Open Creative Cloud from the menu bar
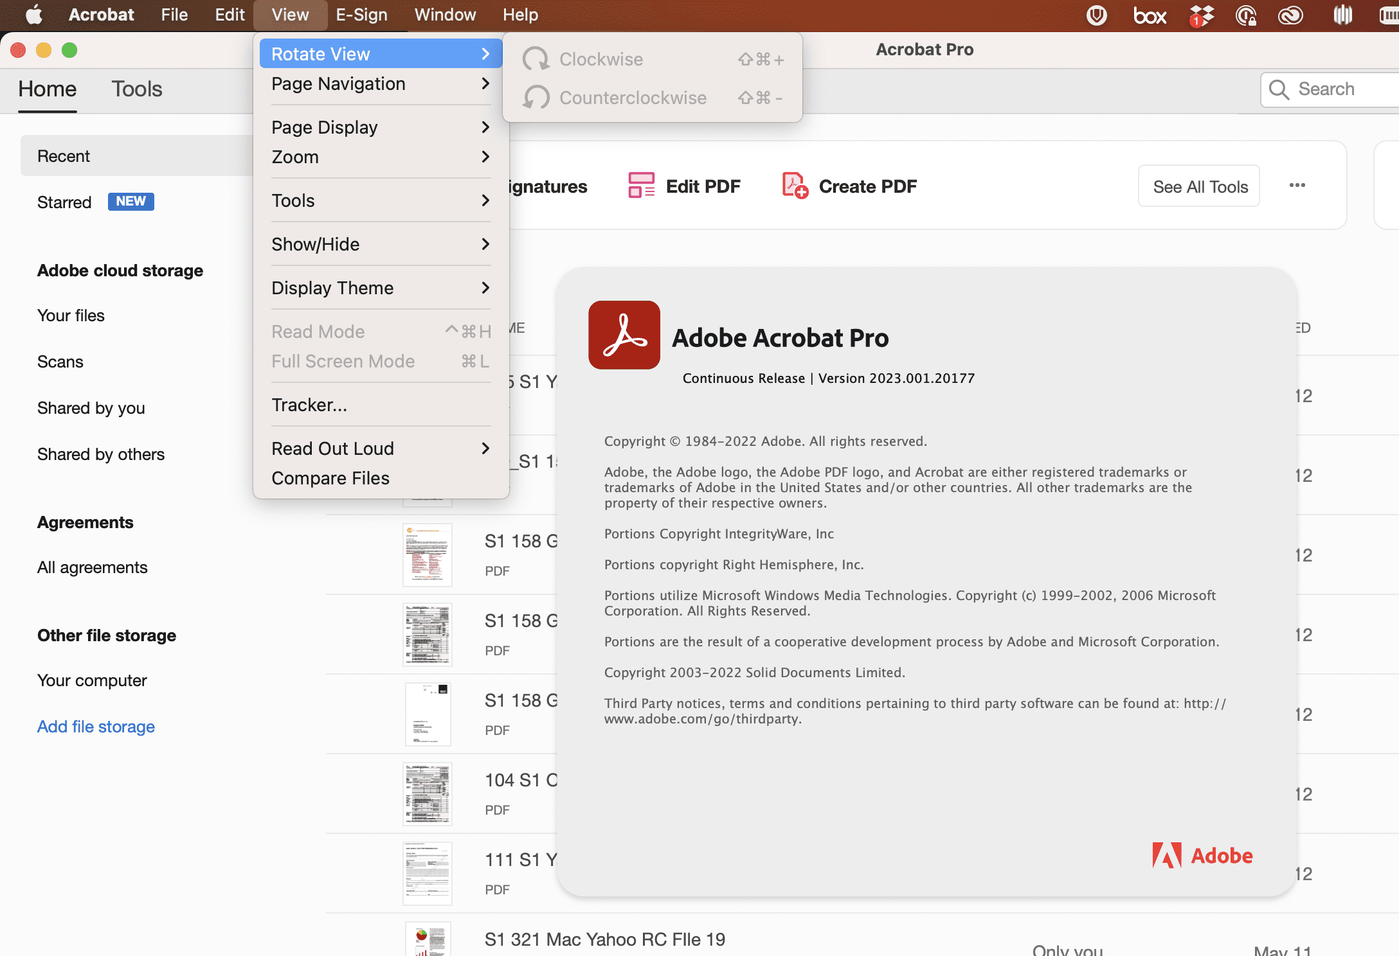Screen dimensions: 1399x956 (x=1292, y=15)
